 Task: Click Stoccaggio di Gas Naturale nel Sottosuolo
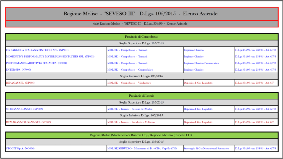(x=206, y=149)
